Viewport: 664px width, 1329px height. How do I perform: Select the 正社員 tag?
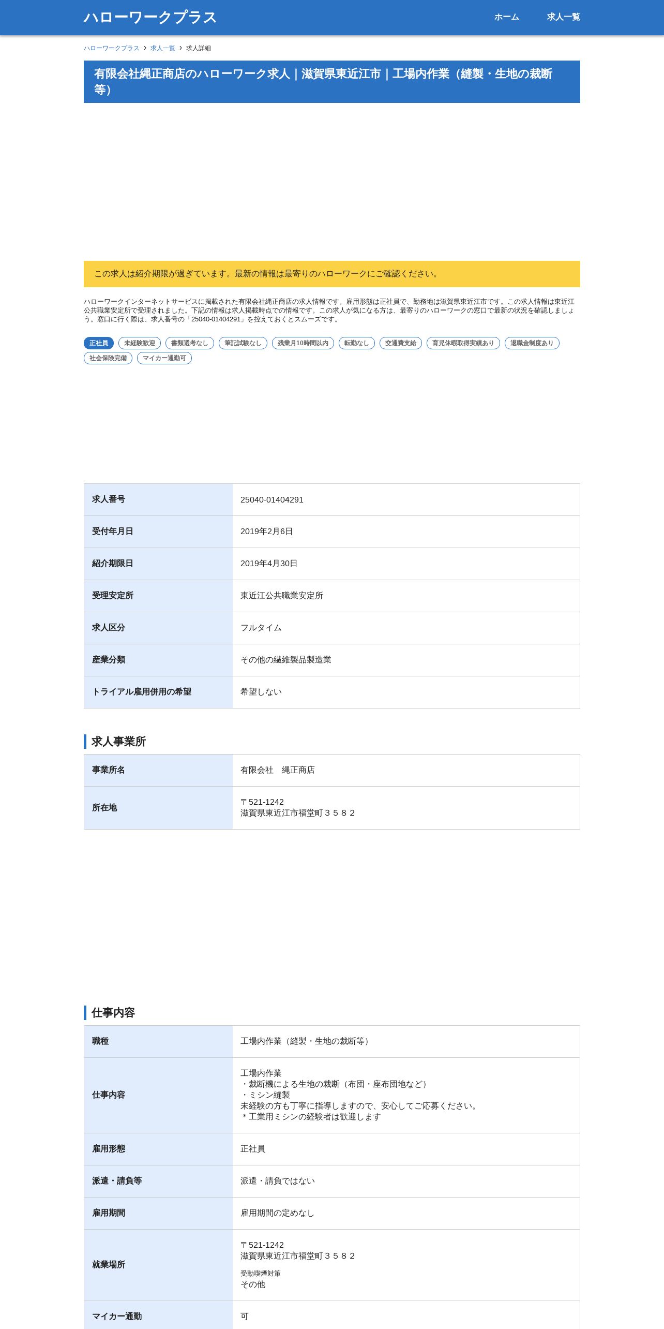click(x=99, y=343)
